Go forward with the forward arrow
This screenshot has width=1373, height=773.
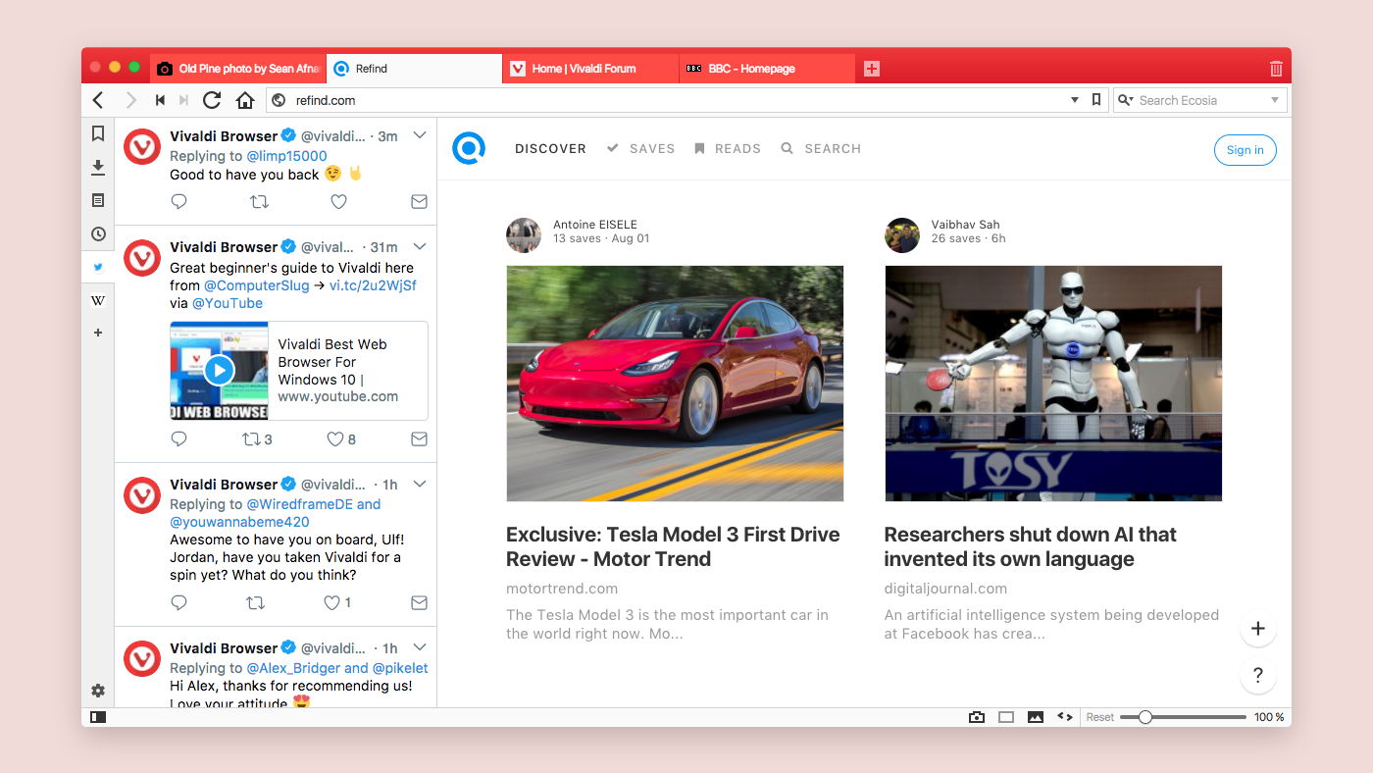[x=130, y=100]
